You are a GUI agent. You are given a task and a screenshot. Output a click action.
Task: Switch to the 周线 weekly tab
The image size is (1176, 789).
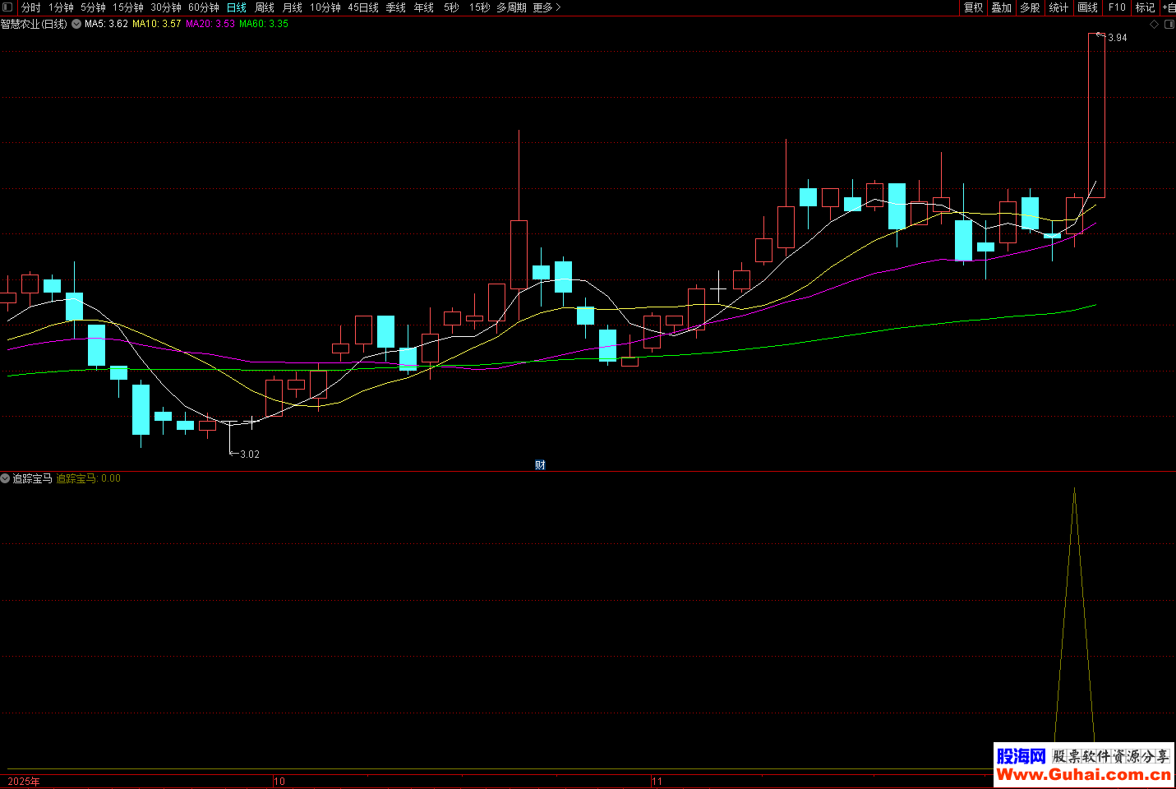point(265,7)
